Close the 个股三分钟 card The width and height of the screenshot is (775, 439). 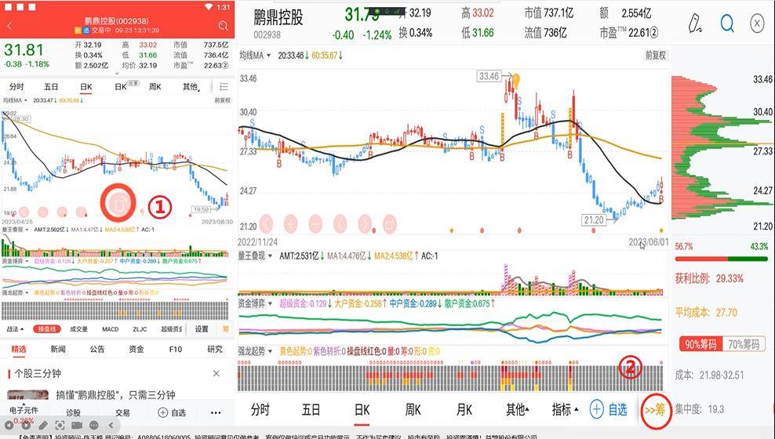click(x=216, y=373)
